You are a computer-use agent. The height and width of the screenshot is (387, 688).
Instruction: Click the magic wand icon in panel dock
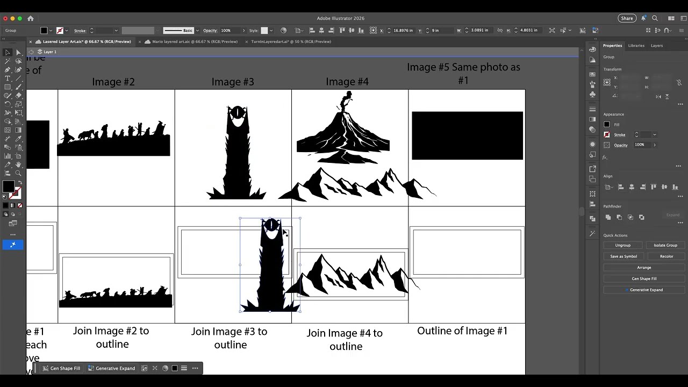coord(592,233)
